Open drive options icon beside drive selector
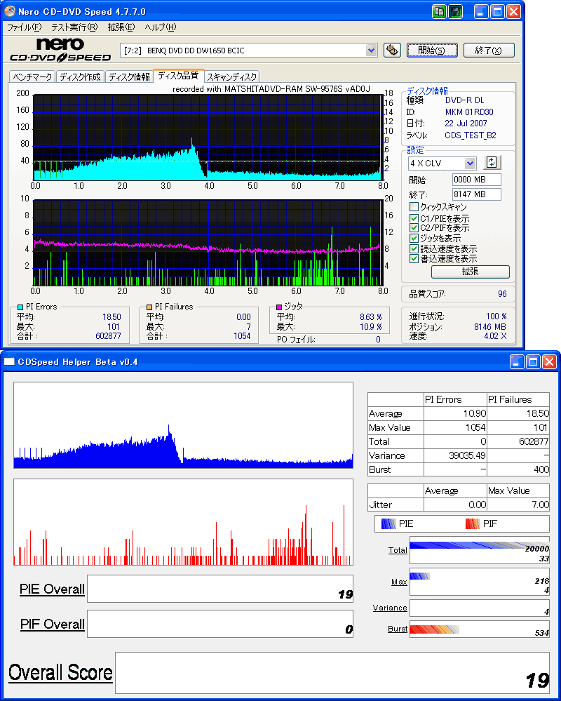Screen dimensions: 561x701 coord(392,51)
